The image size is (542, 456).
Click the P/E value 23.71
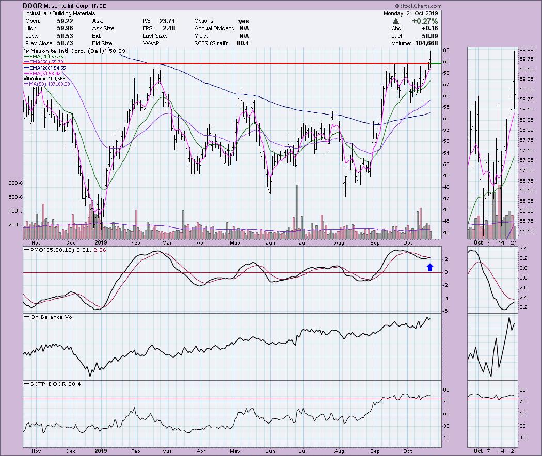tap(167, 21)
